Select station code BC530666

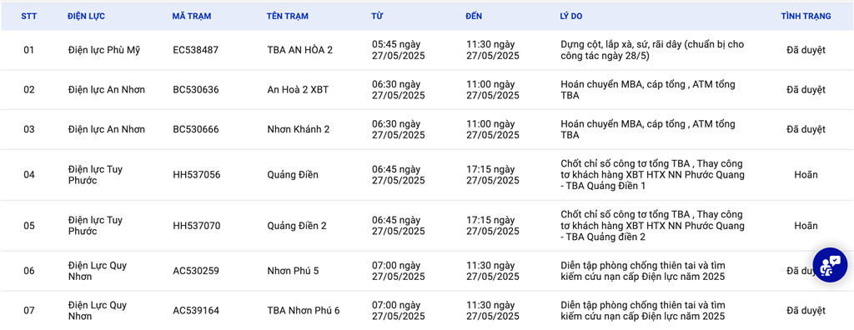(195, 130)
